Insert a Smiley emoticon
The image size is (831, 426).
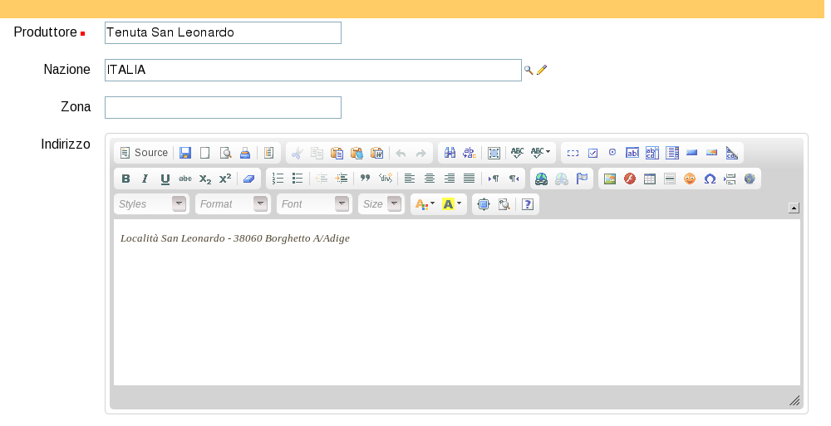point(690,179)
